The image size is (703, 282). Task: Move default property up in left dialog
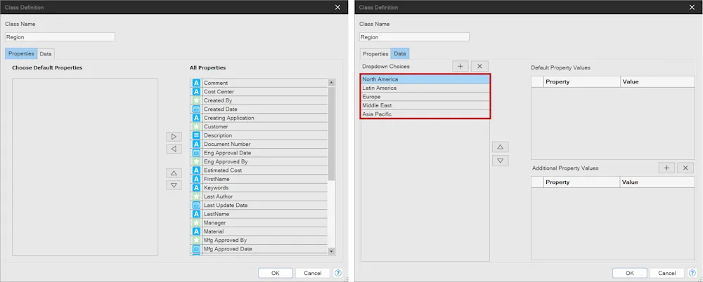174,173
